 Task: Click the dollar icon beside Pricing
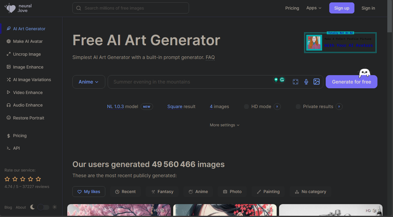pos(9,136)
